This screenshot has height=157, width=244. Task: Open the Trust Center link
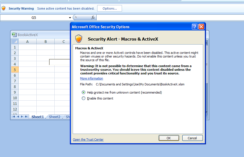88,140
